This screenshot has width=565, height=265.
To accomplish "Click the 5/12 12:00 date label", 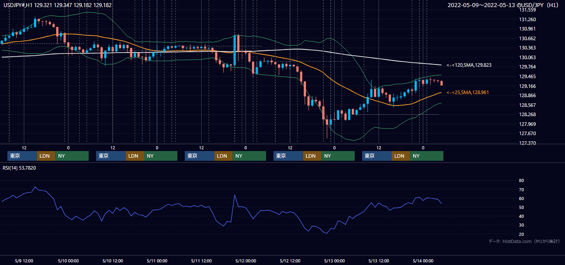I will (x=290, y=261).
